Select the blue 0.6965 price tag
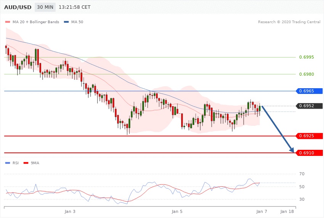 point(308,91)
